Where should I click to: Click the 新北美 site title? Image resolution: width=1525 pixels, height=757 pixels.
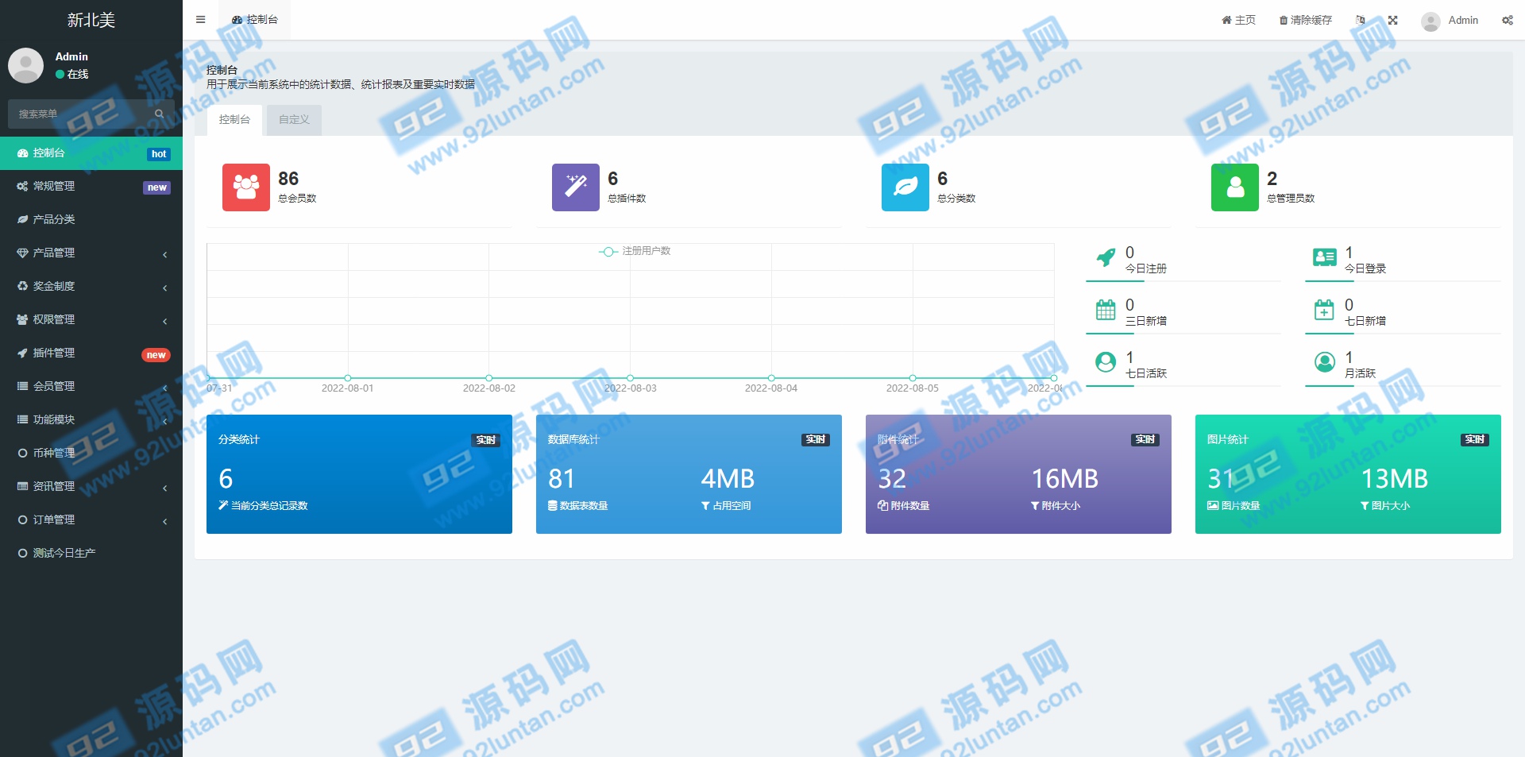91,20
